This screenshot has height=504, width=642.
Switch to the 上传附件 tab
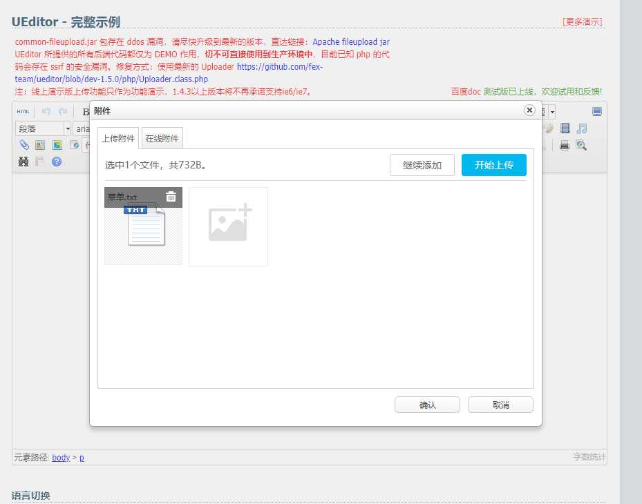(x=118, y=138)
